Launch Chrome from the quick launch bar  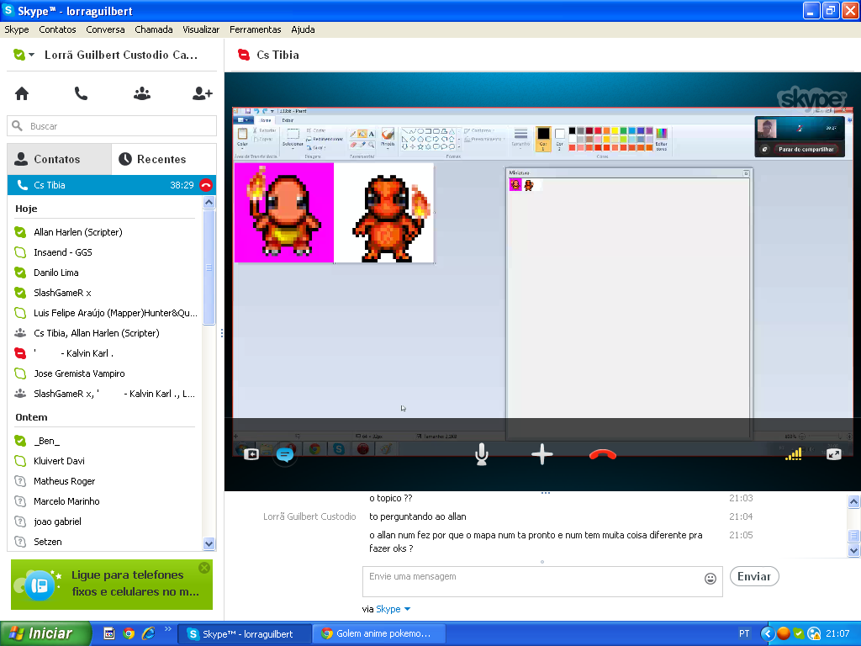coord(129,633)
